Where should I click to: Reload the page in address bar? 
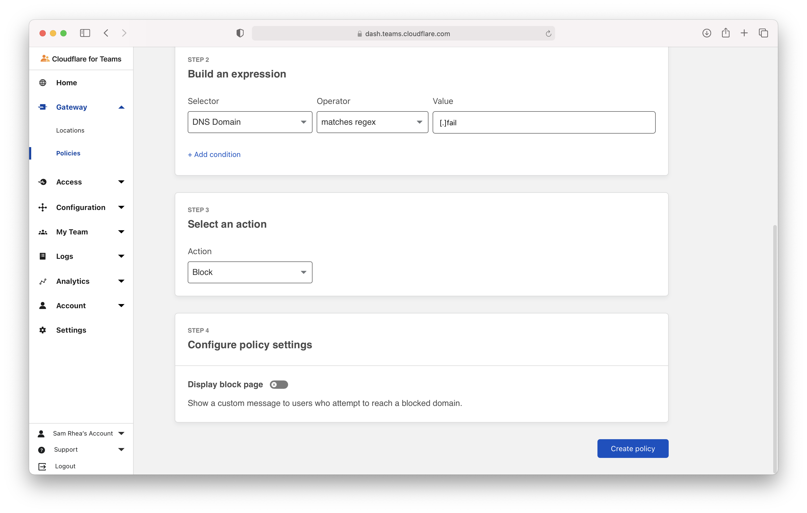tap(548, 34)
